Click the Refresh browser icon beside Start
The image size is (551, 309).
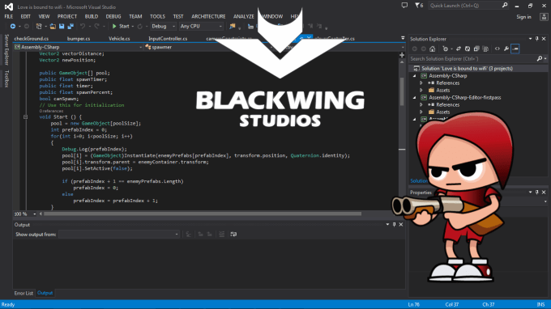point(140,27)
